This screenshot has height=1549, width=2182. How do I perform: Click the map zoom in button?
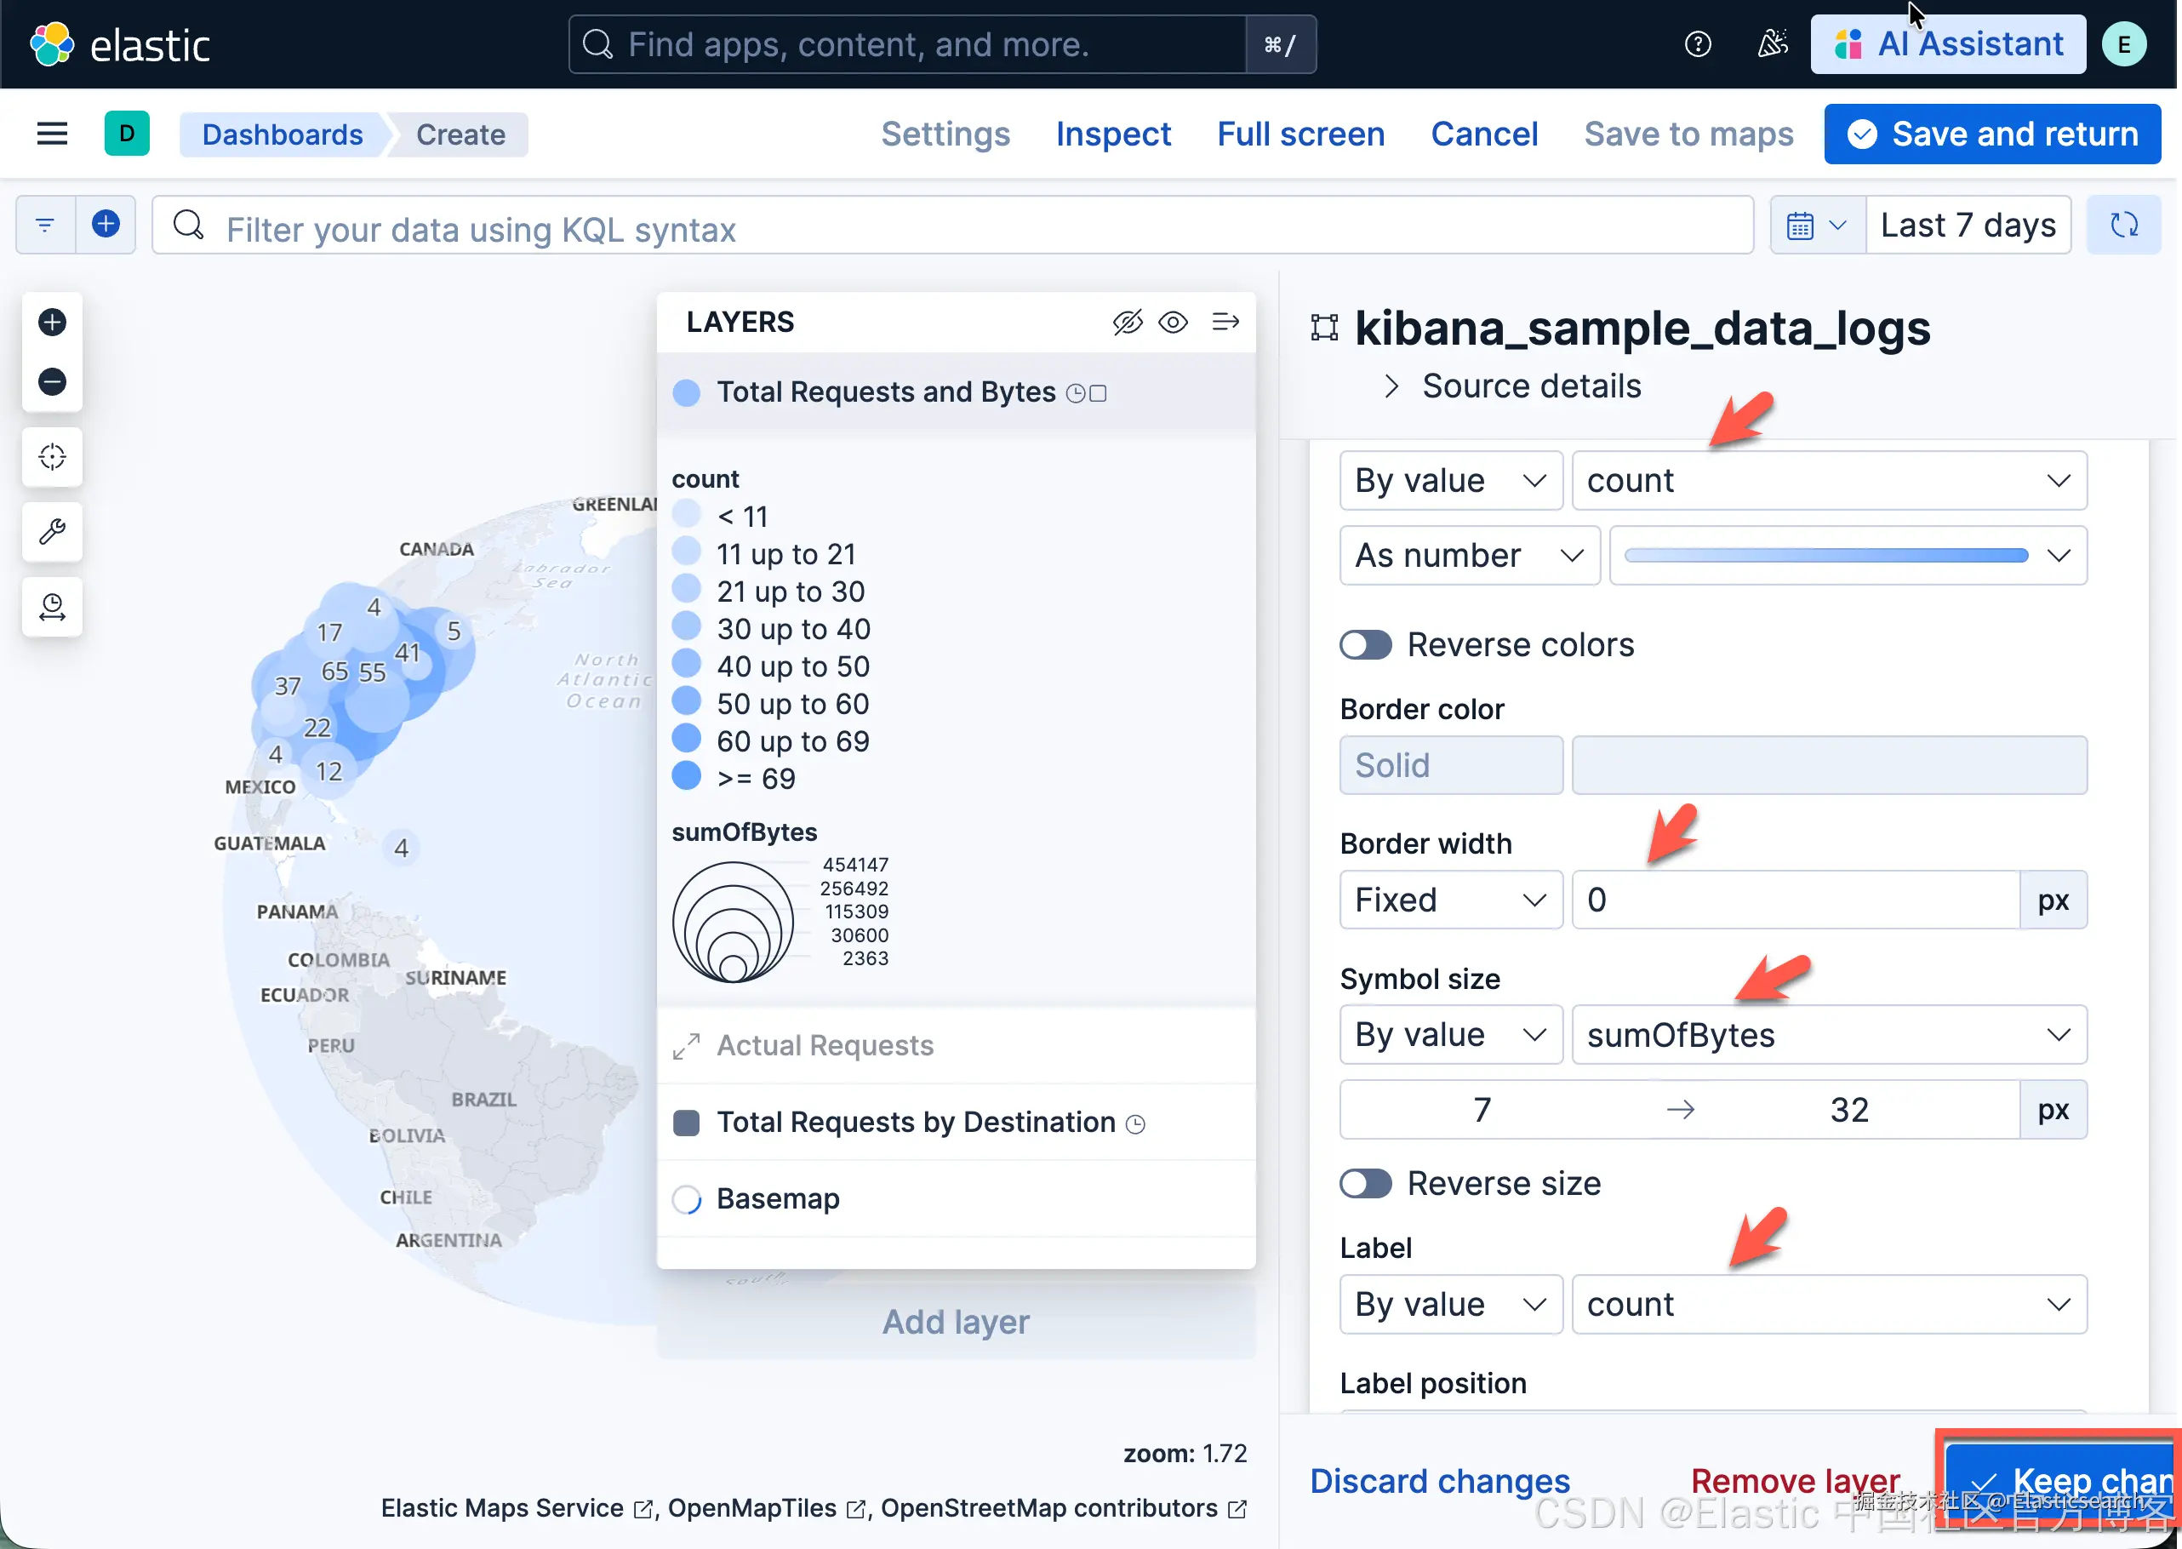pos(53,323)
